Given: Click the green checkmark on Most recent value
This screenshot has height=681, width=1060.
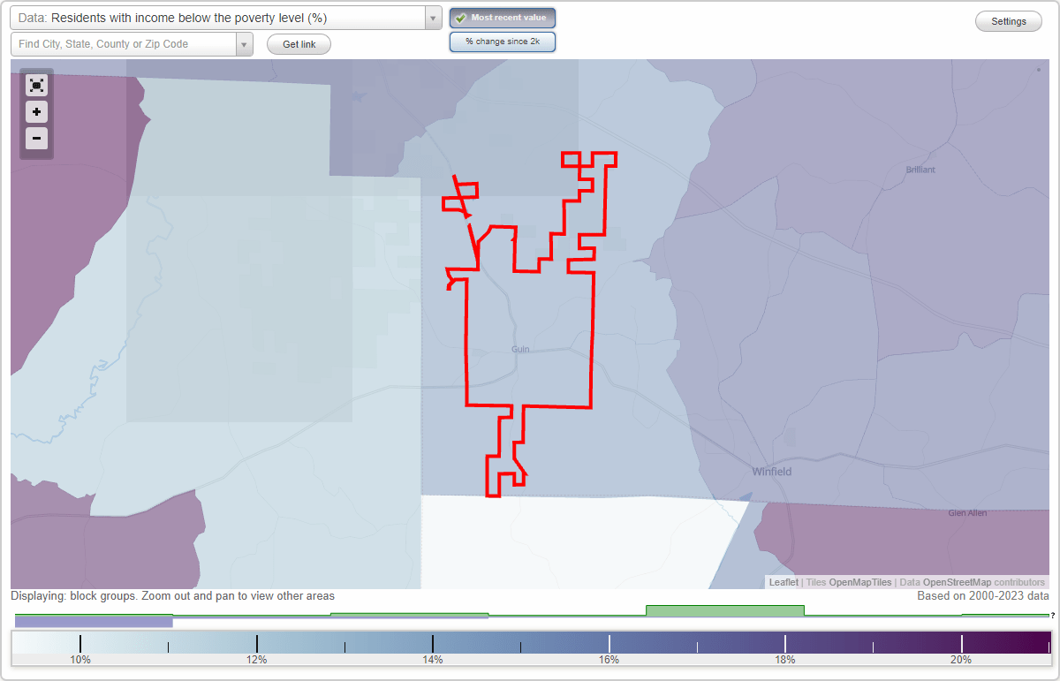Looking at the screenshot, I should tap(461, 17).
